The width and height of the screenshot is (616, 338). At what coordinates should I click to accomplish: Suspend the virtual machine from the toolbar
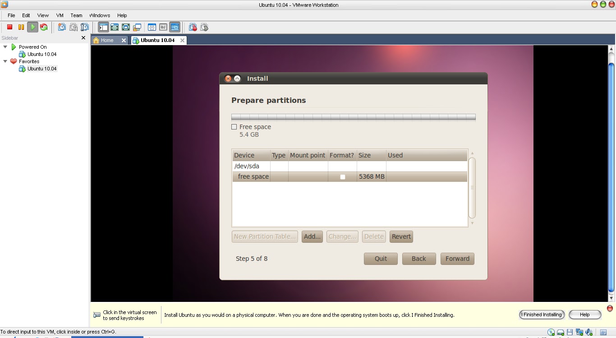click(x=21, y=27)
